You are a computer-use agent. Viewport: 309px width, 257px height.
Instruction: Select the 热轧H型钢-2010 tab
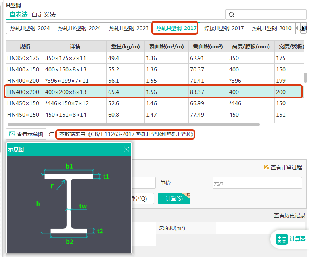(271, 28)
